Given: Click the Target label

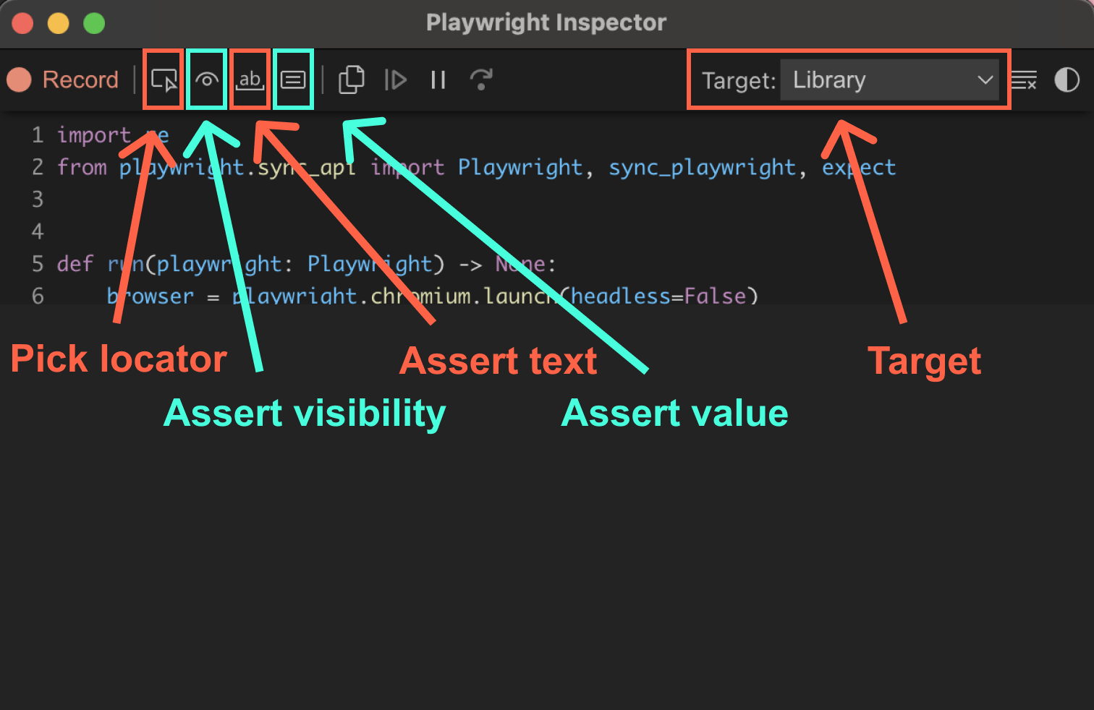Looking at the screenshot, I should pyautogui.click(x=738, y=80).
